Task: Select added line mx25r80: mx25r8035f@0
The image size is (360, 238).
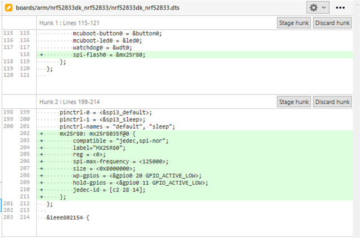Action: click(195, 134)
